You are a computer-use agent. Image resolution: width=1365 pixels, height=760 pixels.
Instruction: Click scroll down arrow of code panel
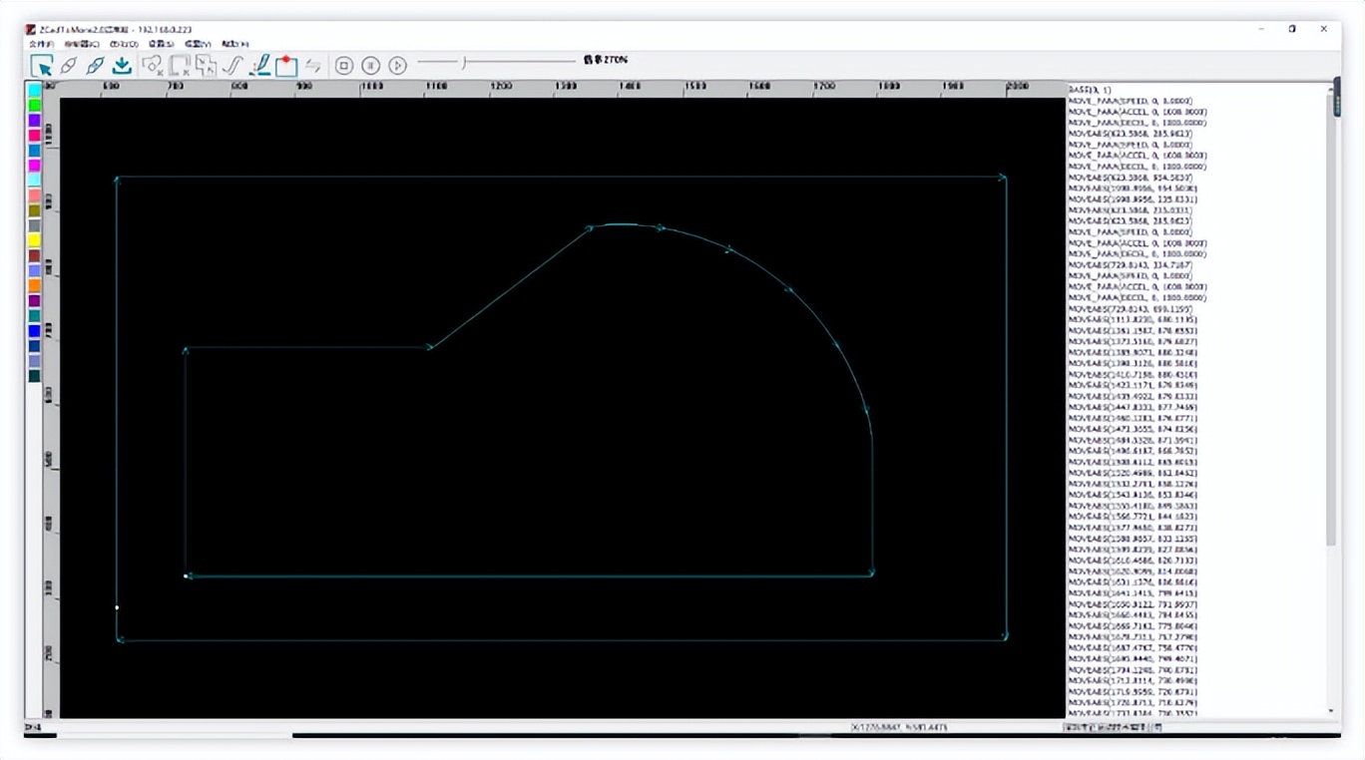pyautogui.click(x=1331, y=711)
